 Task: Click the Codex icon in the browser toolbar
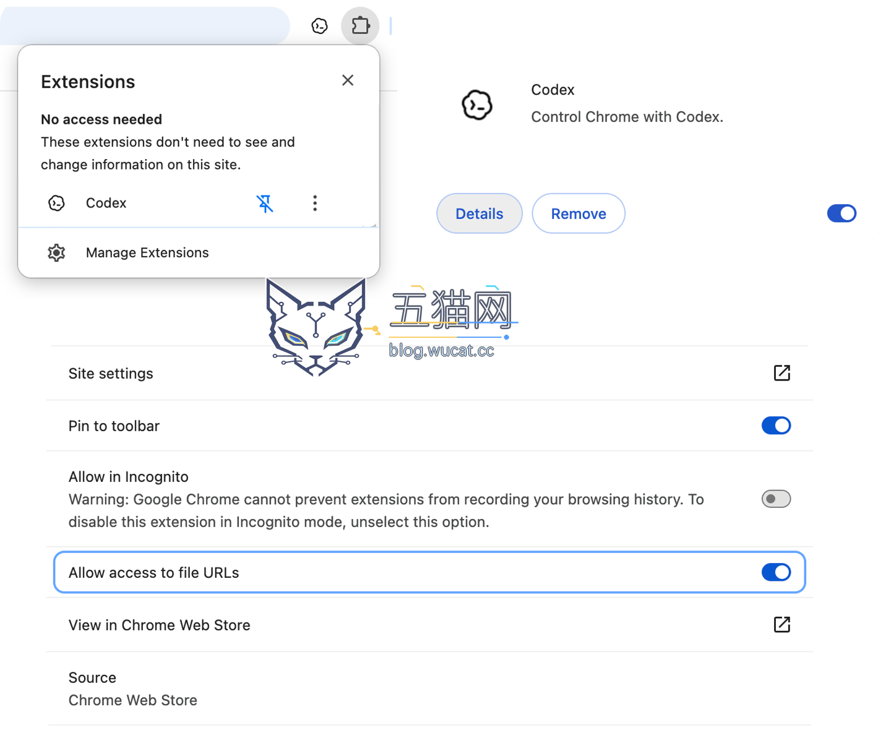[x=319, y=26]
